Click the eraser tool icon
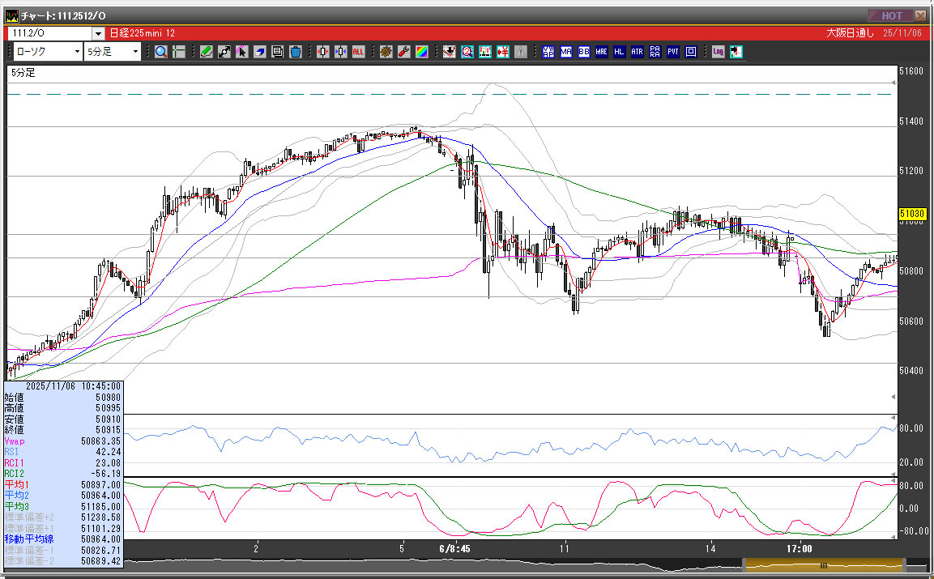The image size is (934, 579). [x=259, y=52]
